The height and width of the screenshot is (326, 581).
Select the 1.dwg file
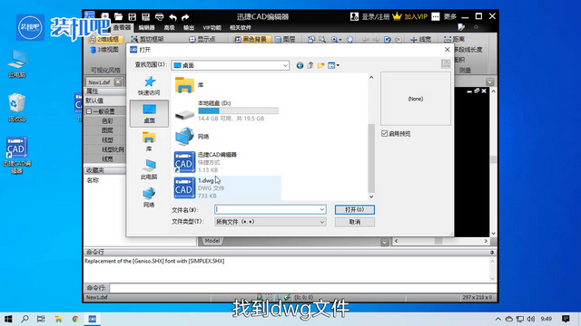pos(228,187)
